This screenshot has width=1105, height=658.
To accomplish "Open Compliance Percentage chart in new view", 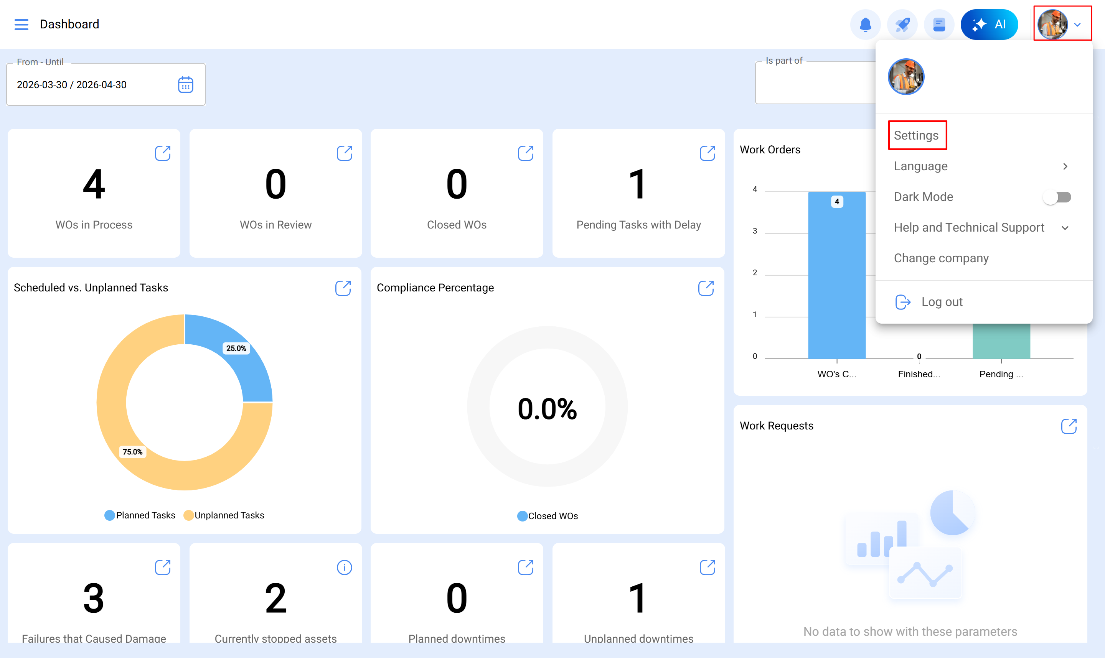I will click(705, 288).
